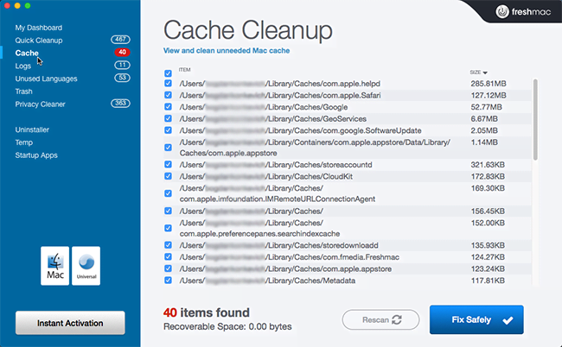Uncheck the Caches/com.apple.appstore 123.24KB item

168,268
